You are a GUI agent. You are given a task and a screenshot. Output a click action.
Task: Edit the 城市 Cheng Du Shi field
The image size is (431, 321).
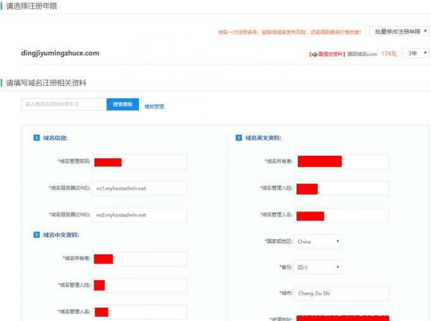pyautogui.click(x=342, y=294)
